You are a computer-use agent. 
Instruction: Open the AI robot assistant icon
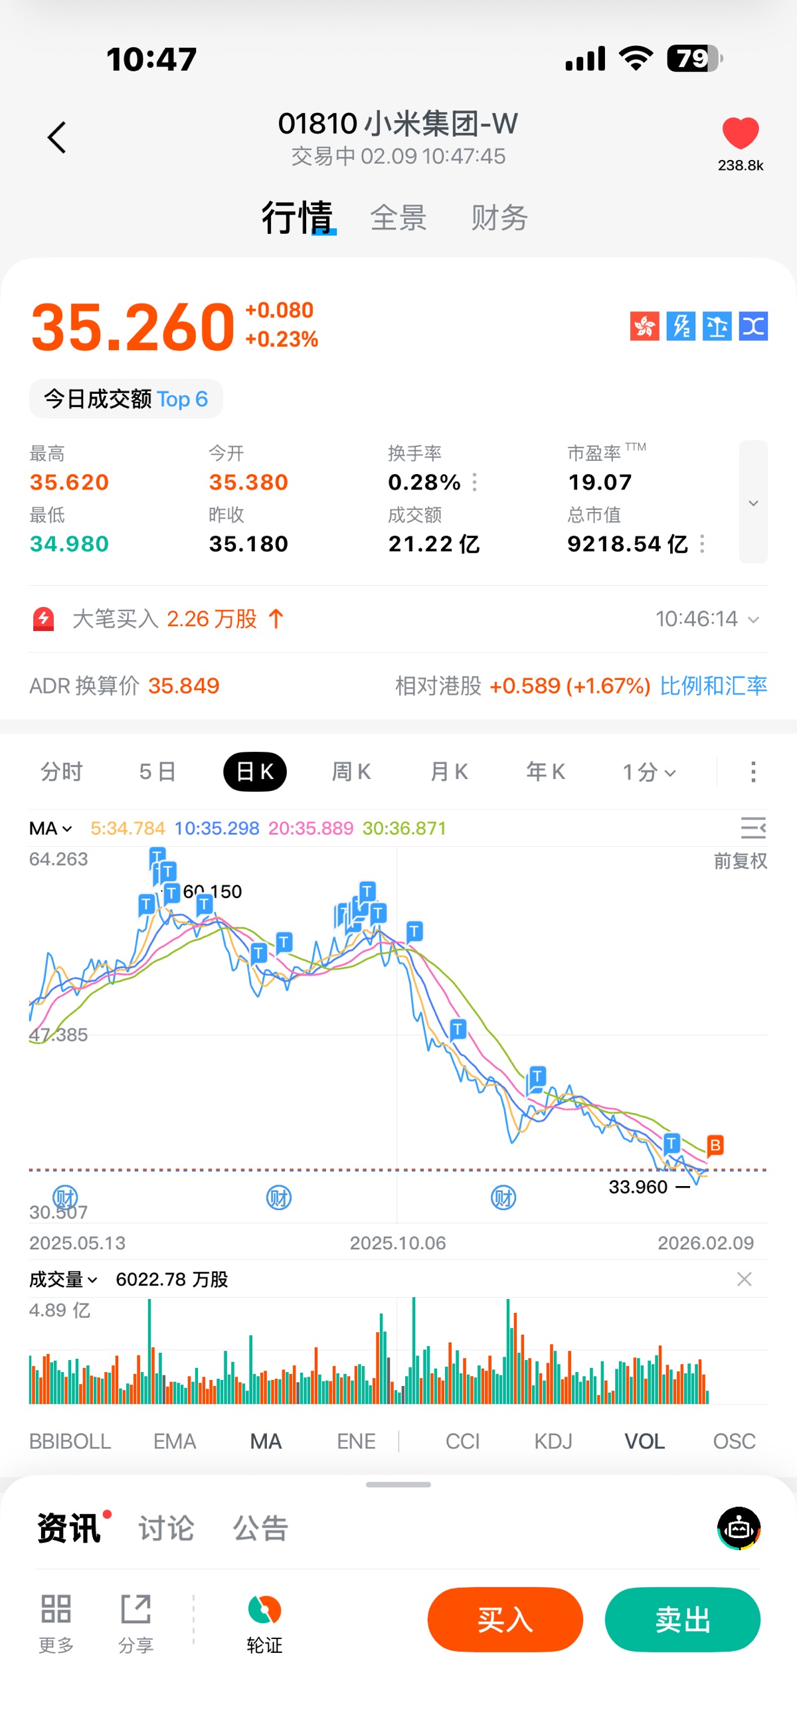(739, 1527)
